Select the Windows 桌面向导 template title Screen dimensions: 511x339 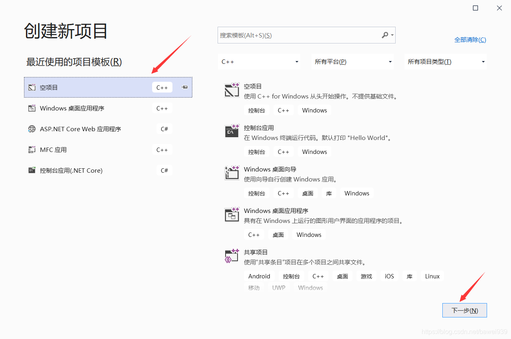[270, 169]
